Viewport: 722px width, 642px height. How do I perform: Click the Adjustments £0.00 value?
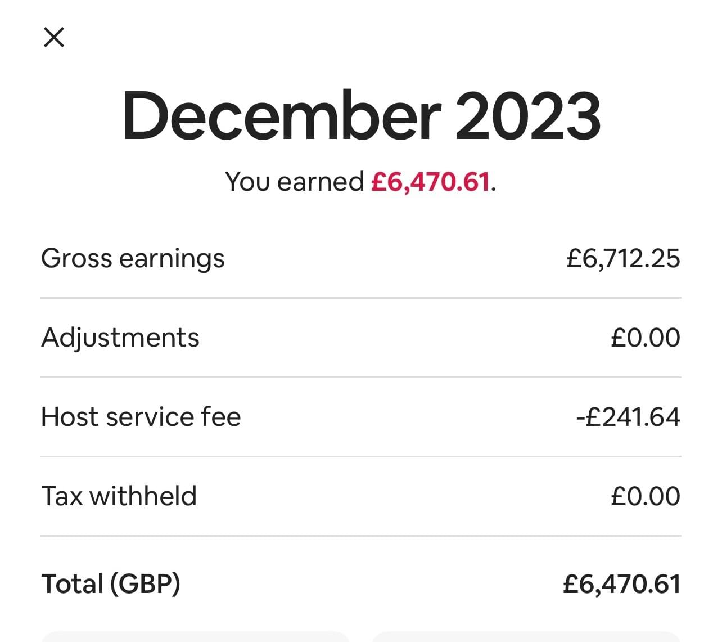(x=646, y=338)
